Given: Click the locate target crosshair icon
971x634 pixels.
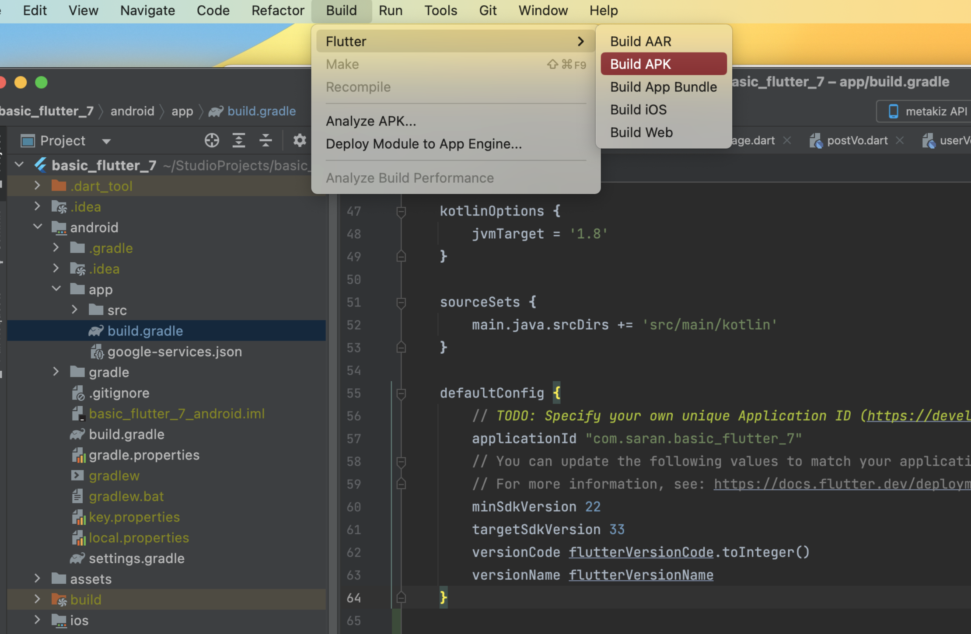Looking at the screenshot, I should tap(212, 140).
